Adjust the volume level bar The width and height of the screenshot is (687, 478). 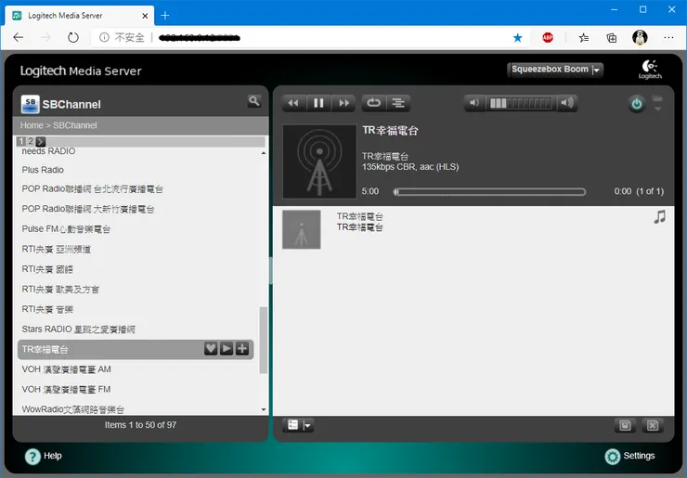[x=521, y=103]
